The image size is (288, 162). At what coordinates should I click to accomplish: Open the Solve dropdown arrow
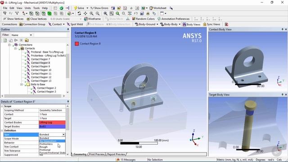87,8
